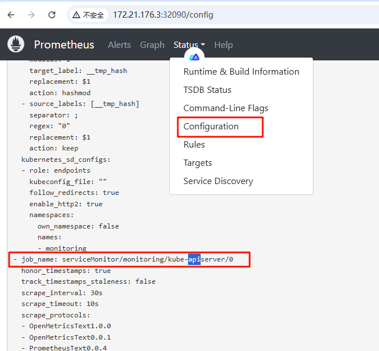Click the address bar URL 172.21.176.3:32090/config
This screenshot has height=351, width=379.
pos(163,15)
